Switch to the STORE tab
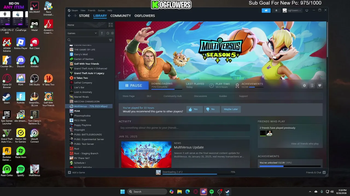Viewport: 350px width, 196px height. coord(84,16)
